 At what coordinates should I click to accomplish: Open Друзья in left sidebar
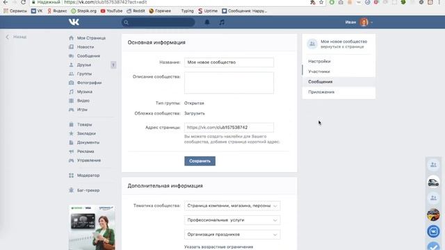(x=84, y=65)
